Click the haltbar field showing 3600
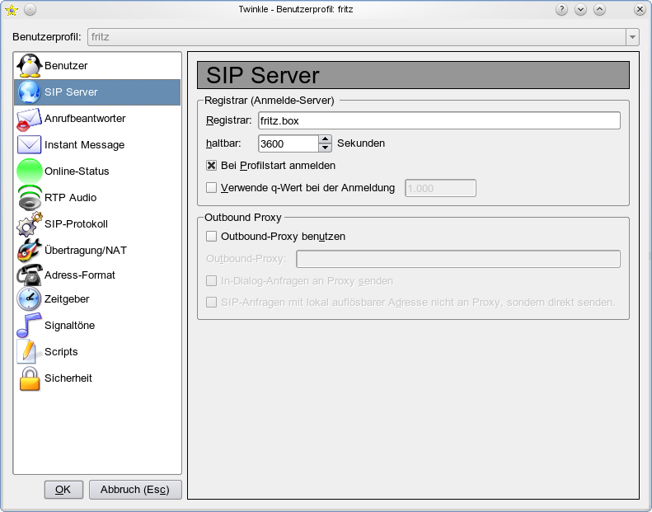The width and height of the screenshot is (652, 512). [288, 143]
